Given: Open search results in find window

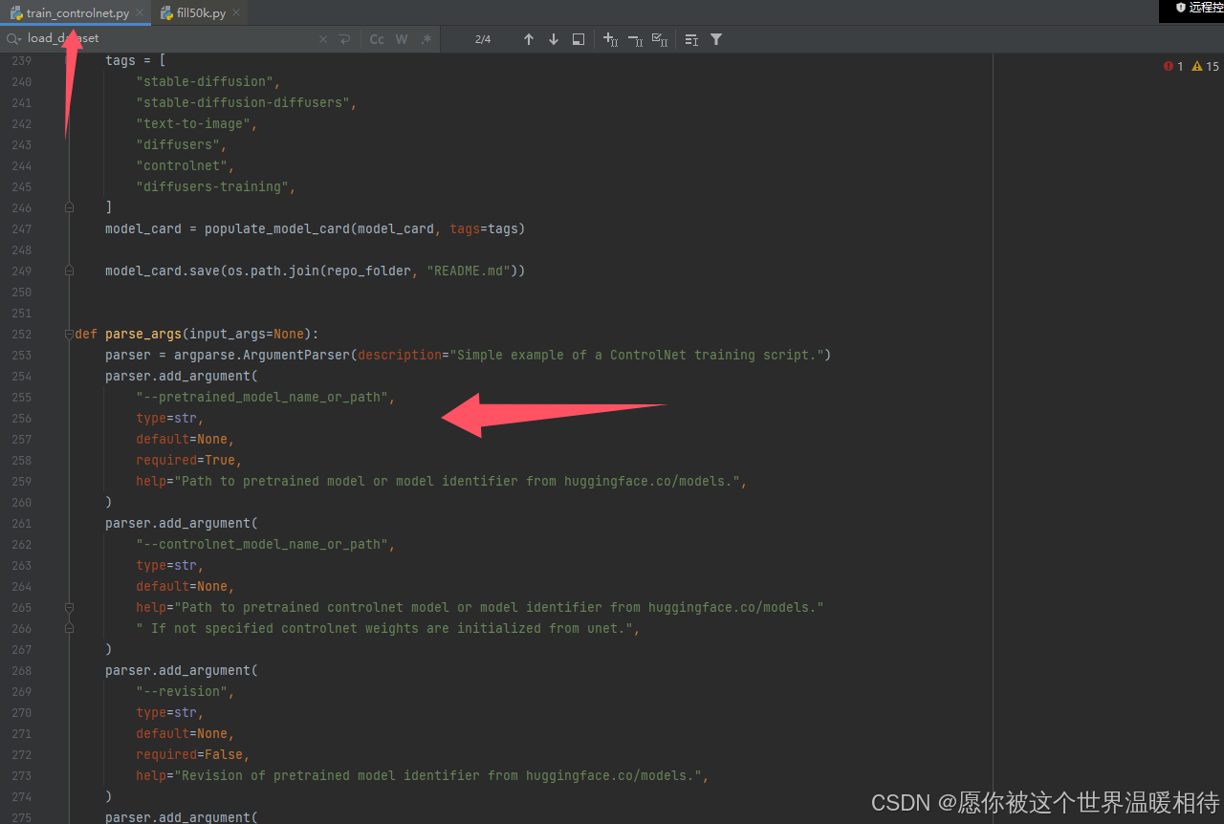Looking at the screenshot, I should (x=579, y=39).
